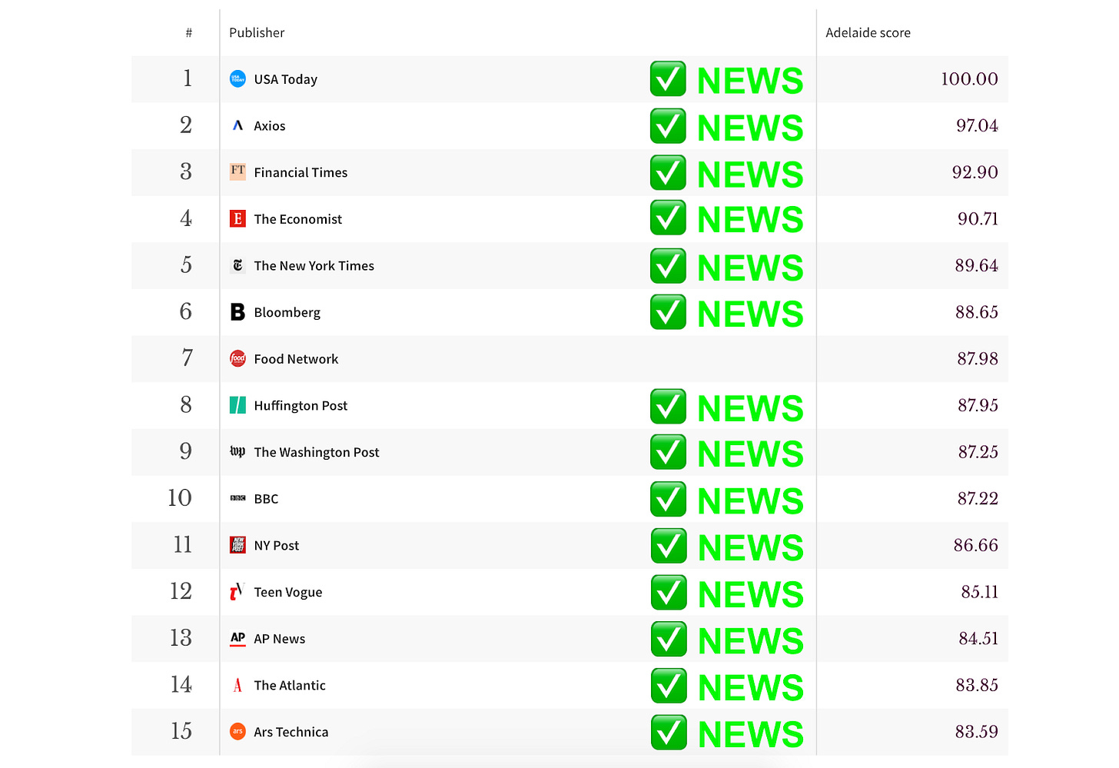This screenshot has height=768, width=1119.
Task: Click the score value 92.90
Action: 975,172
